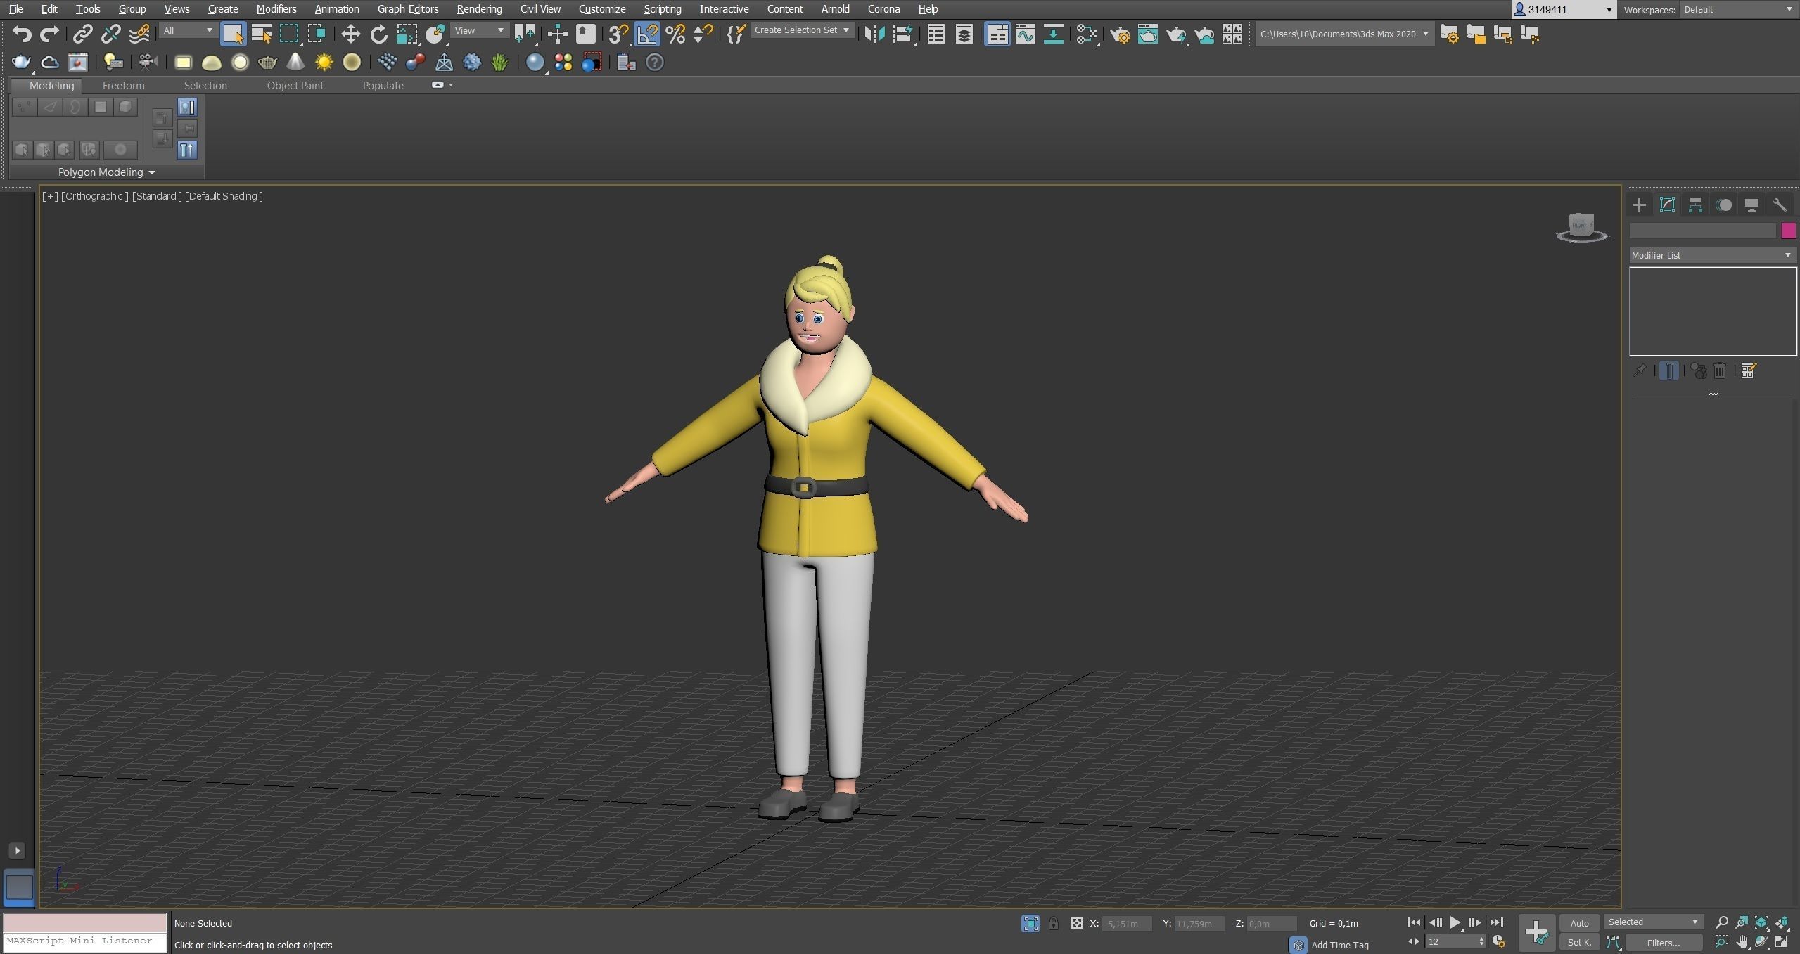
Task: Select the Pan View hand tool
Action: pyautogui.click(x=1742, y=942)
